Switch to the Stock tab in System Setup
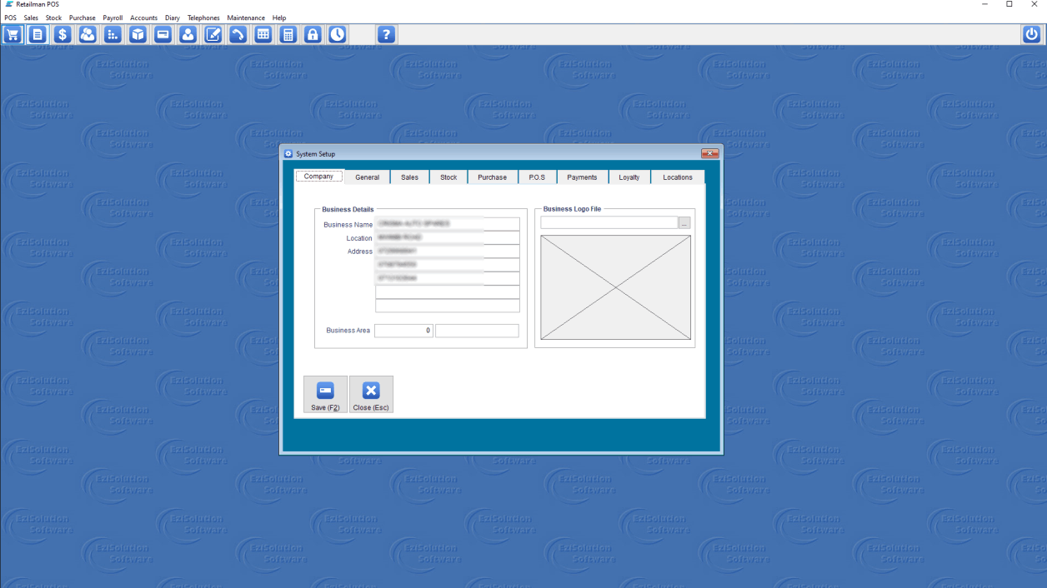 coord(448,177)
